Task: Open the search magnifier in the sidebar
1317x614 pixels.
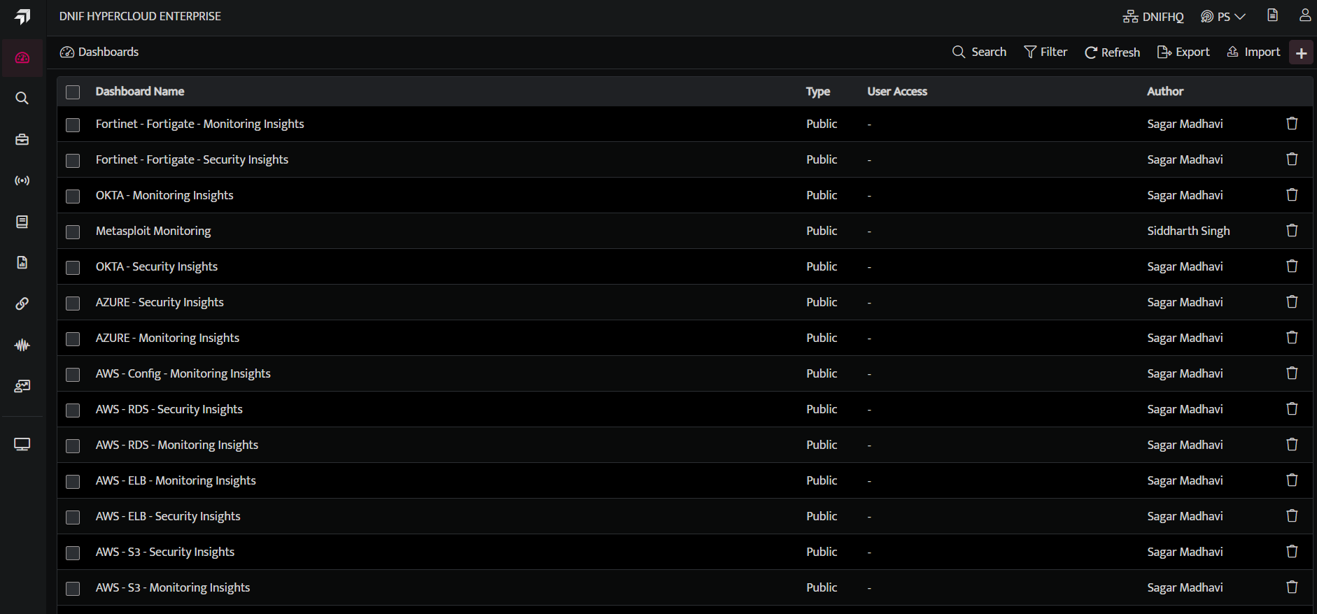Action: [22, 99]
